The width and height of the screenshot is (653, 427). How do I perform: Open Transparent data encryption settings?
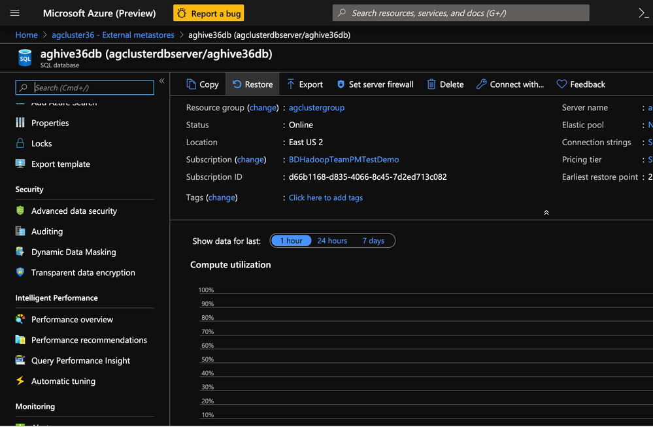point(83,273)
